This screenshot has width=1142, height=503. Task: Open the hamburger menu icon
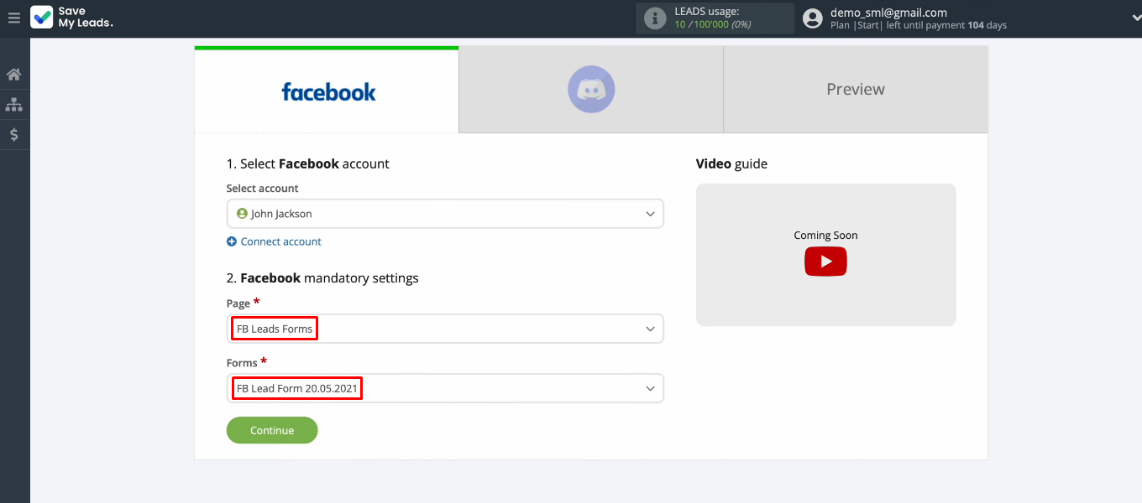pos(13,18)
